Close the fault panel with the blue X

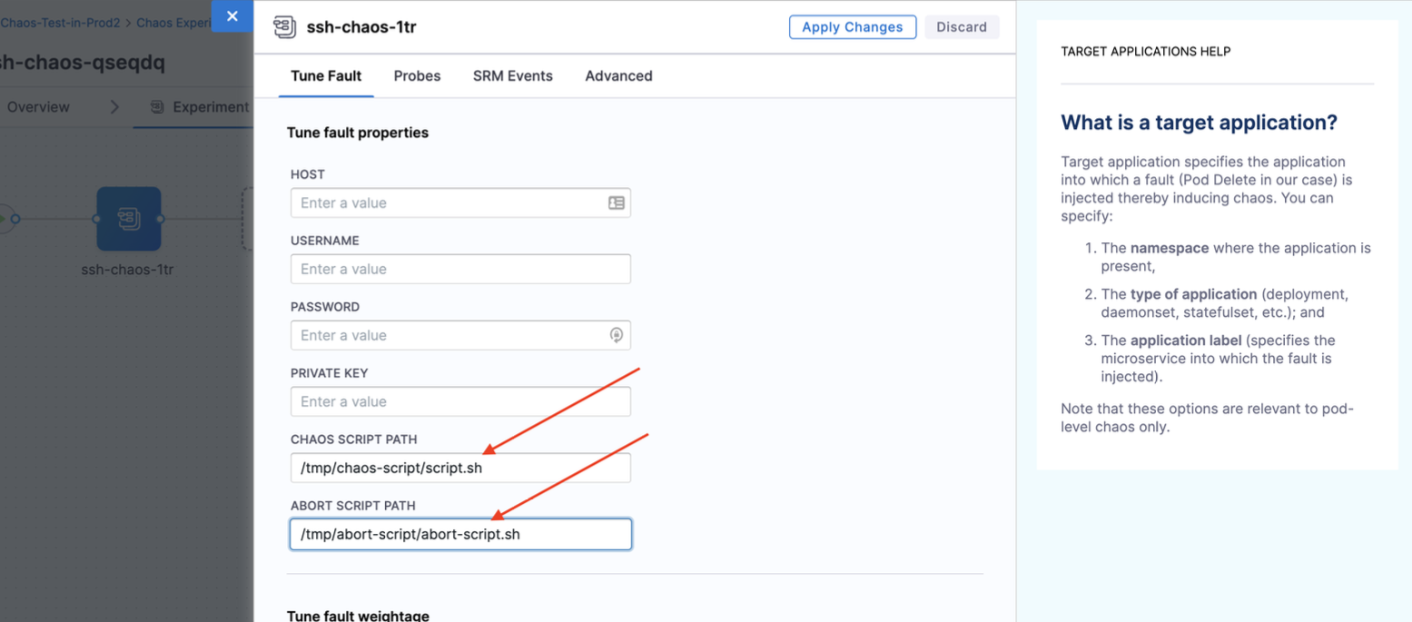coord(232,15)
